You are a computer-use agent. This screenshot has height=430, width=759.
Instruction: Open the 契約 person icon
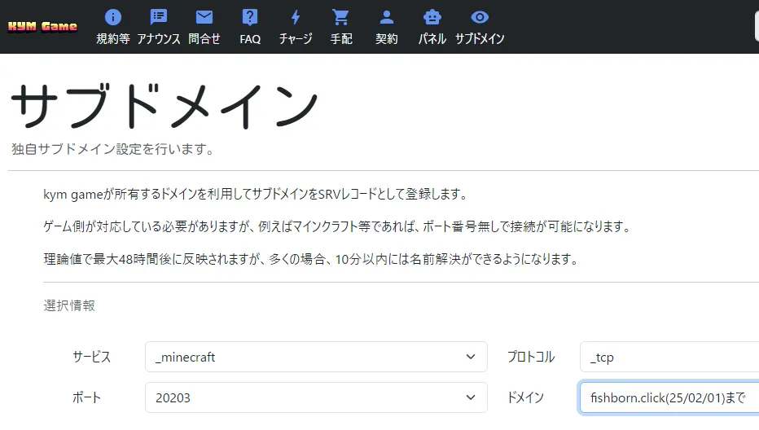(x=387, y=17)
